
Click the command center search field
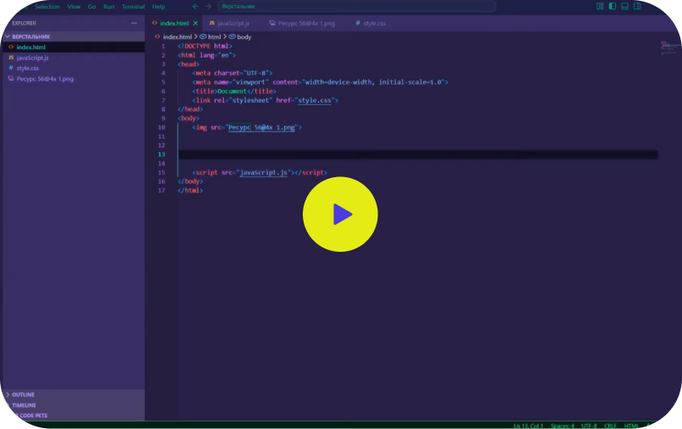[x=356, y=6]
